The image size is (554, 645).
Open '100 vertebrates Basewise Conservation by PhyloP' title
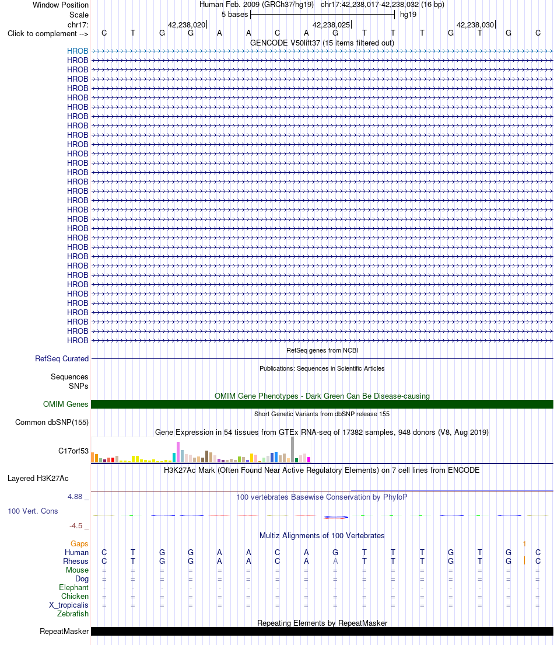(322, 497)
